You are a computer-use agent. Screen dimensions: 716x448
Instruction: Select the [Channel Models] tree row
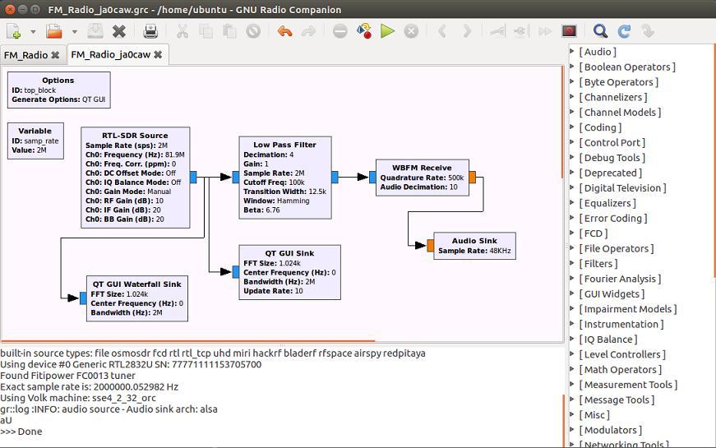[x=620, y=113]
